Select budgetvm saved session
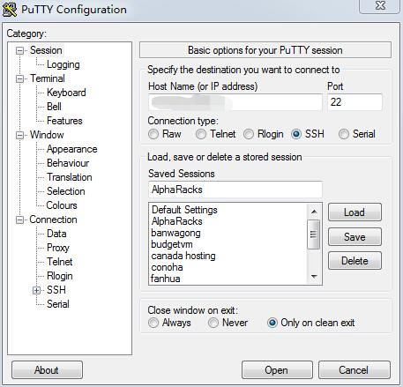 (172, 244)
